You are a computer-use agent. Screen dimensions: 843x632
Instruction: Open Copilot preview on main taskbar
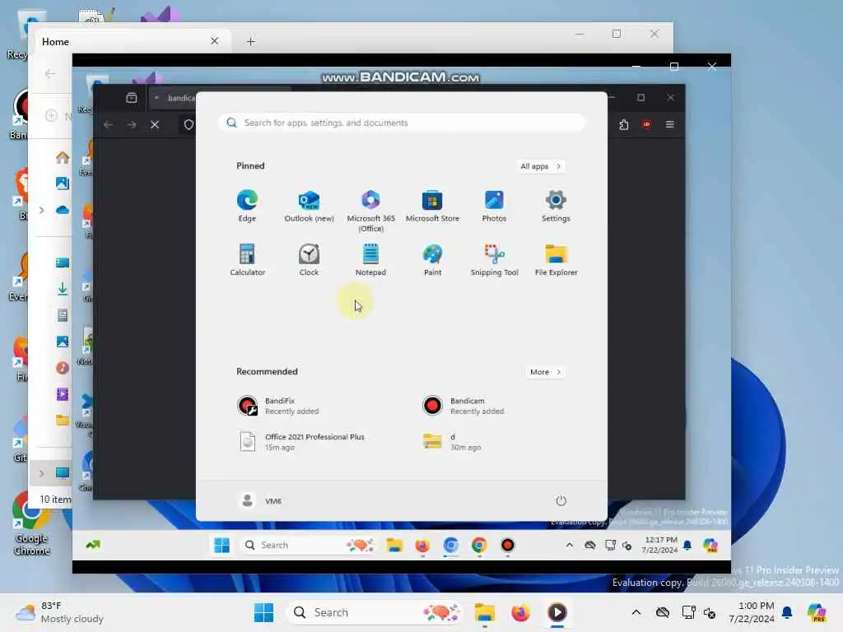[817, 612]
